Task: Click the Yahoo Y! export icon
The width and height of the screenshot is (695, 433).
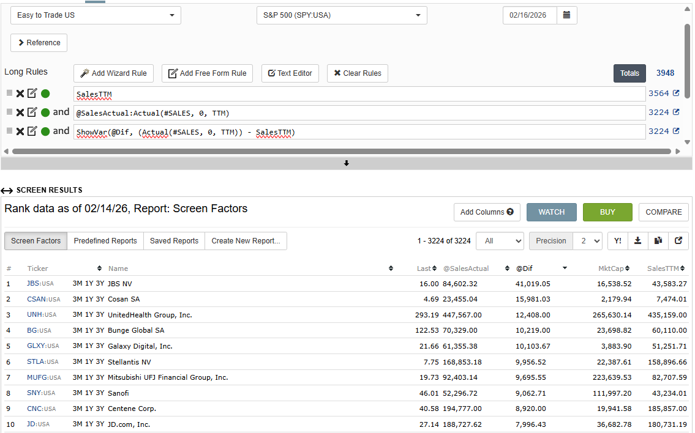Action: (x=617, y=241)
